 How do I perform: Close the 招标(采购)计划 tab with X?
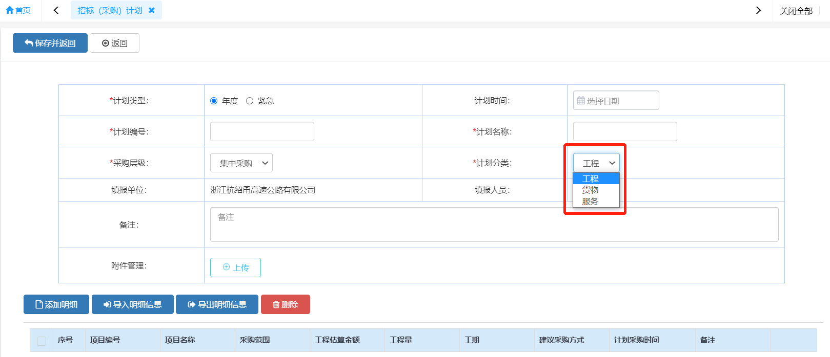pyautogui.click(x=152, y=10)
